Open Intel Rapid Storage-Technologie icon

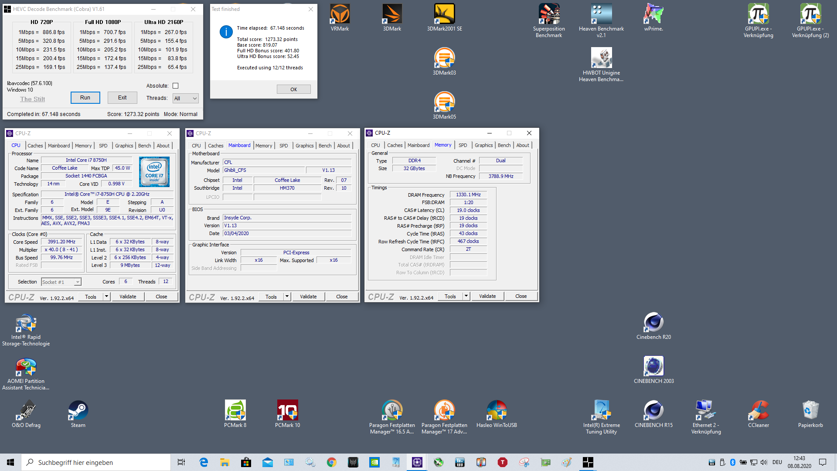click(x=26, y=329)
